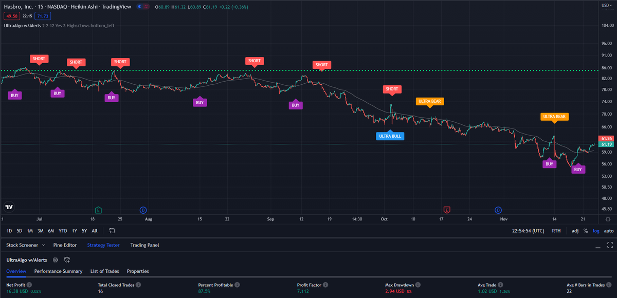617x298 pixels.
Task: Set chart range to 1Y
Action: pyautogui.click(x=75, y=231)
